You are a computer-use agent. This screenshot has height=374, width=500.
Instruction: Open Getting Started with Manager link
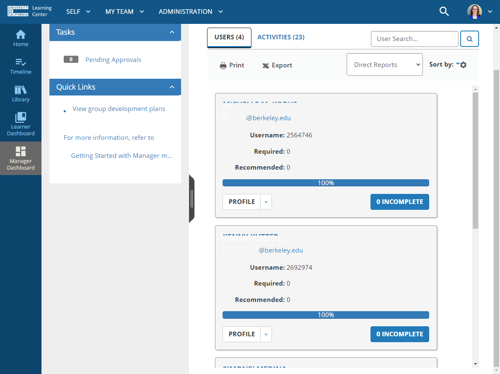tap(122, 156)
